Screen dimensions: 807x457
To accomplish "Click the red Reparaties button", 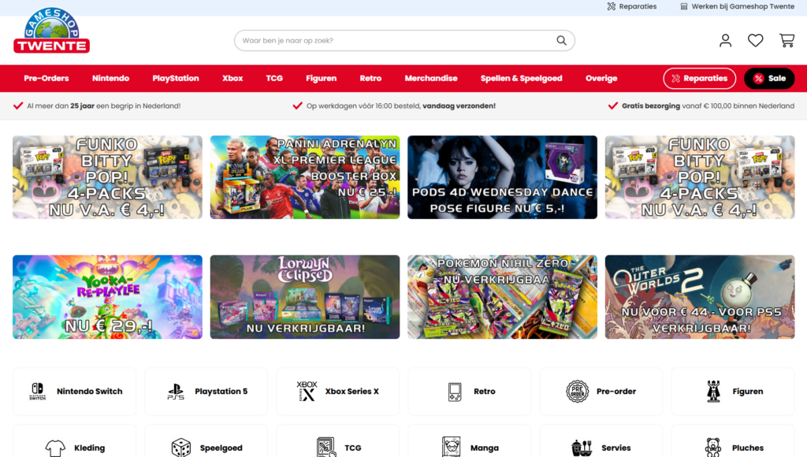I will point(699,79).
